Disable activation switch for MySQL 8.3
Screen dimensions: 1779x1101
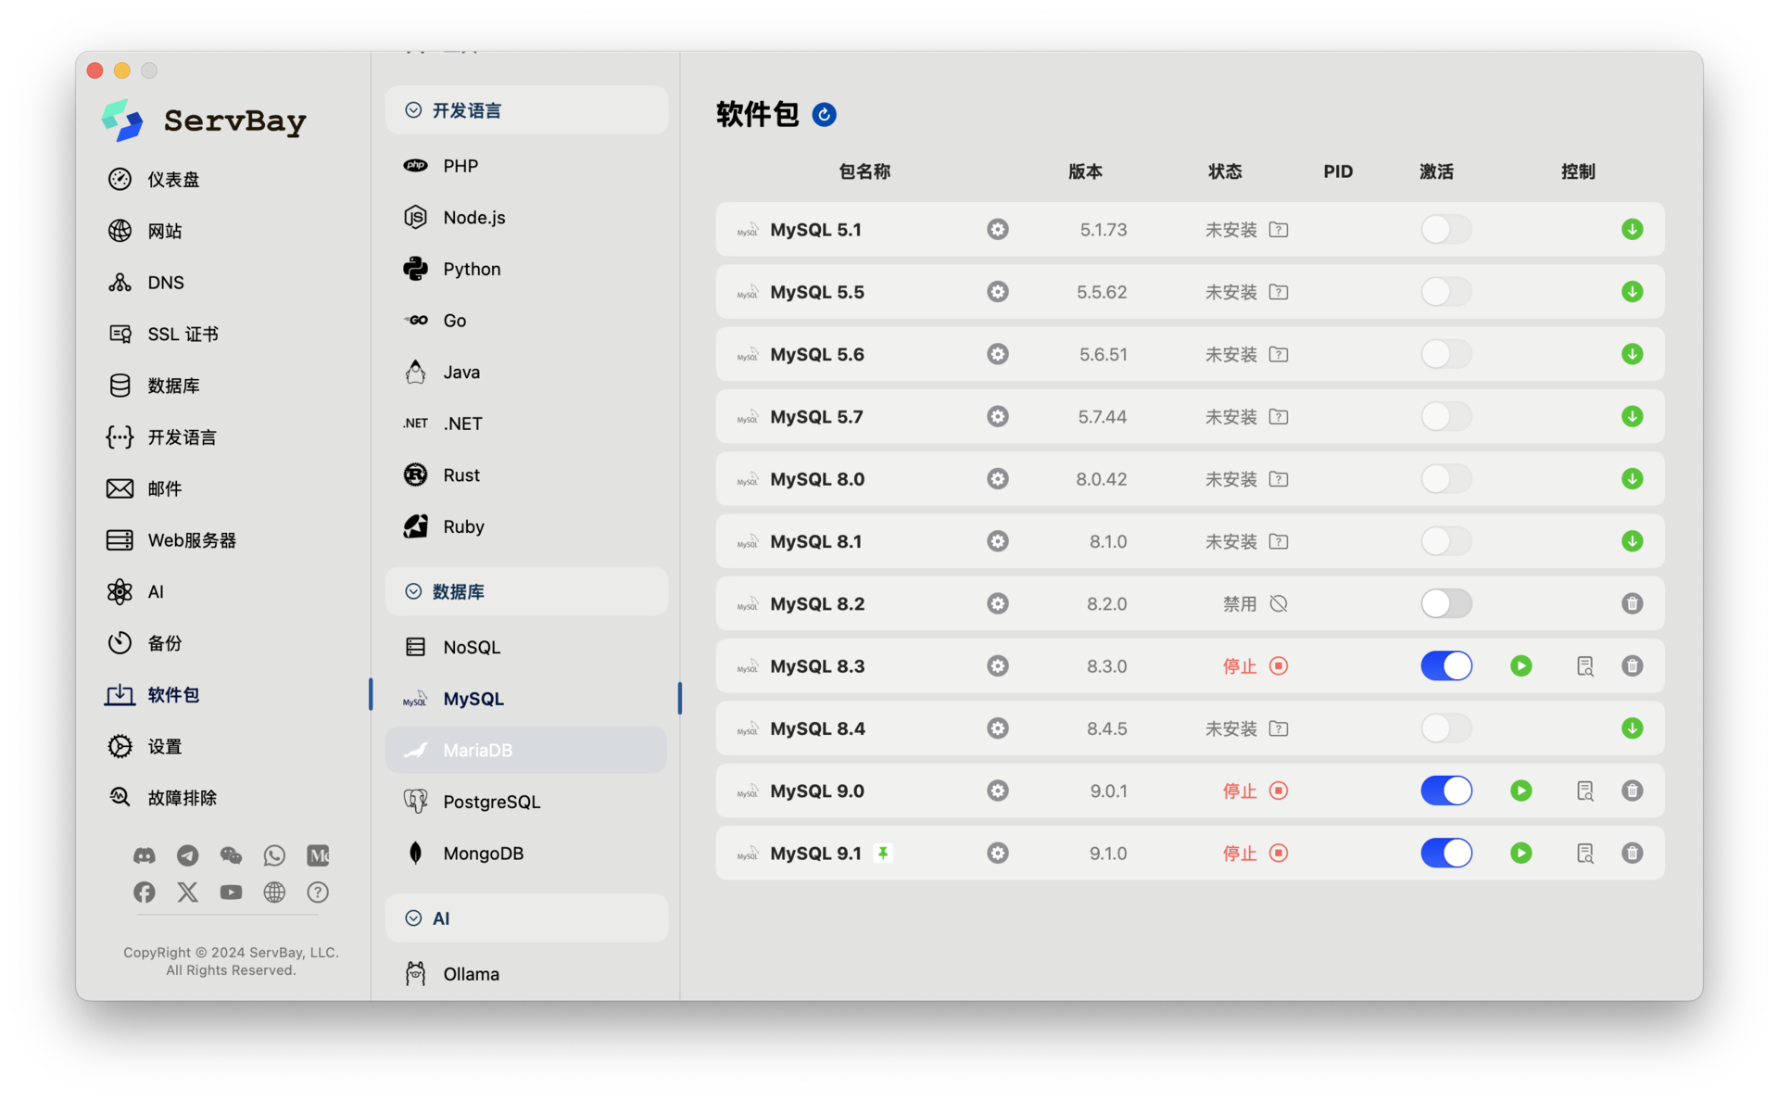pyautogui.click(x=1445, y=665)
